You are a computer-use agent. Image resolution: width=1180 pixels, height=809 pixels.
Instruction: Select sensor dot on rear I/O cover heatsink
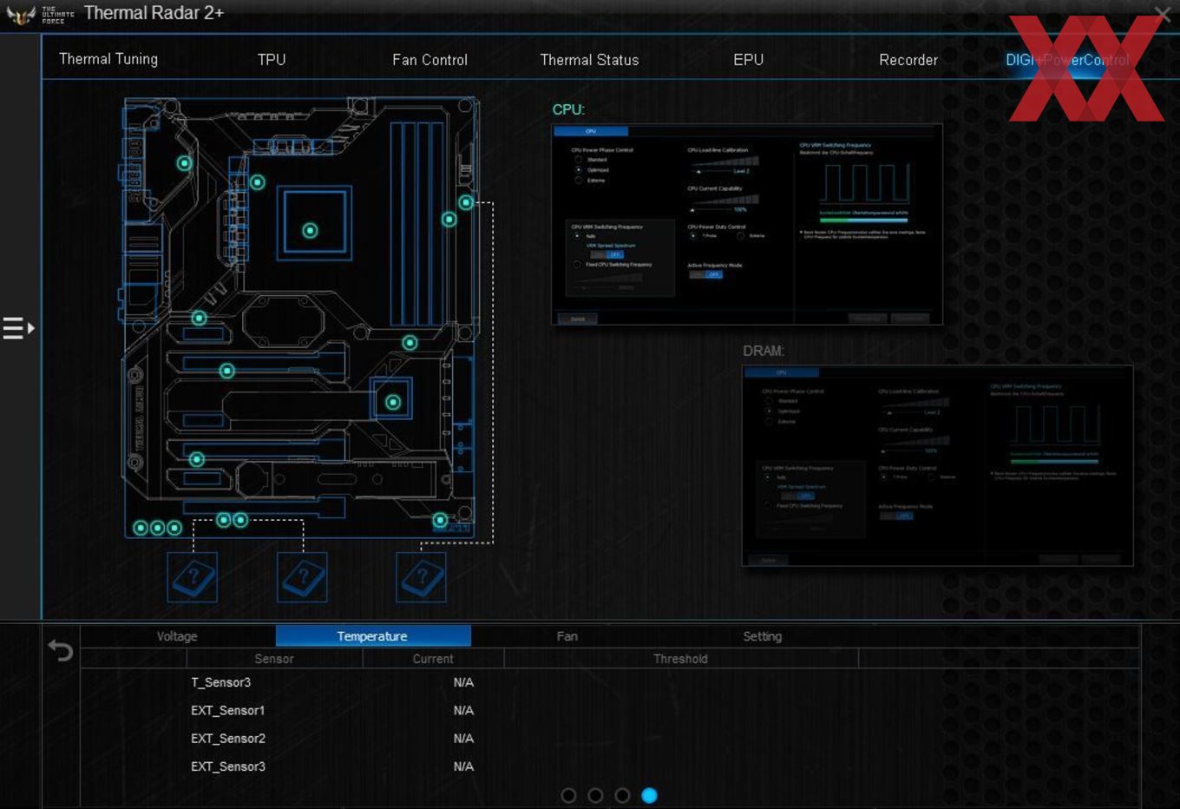pos(184,163)
